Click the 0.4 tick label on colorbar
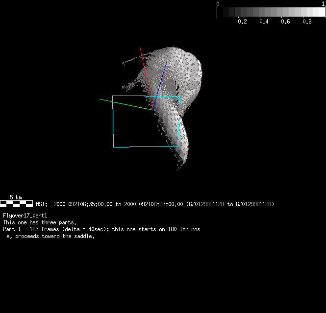Screen dimensions: 326x313 (263, 22)
